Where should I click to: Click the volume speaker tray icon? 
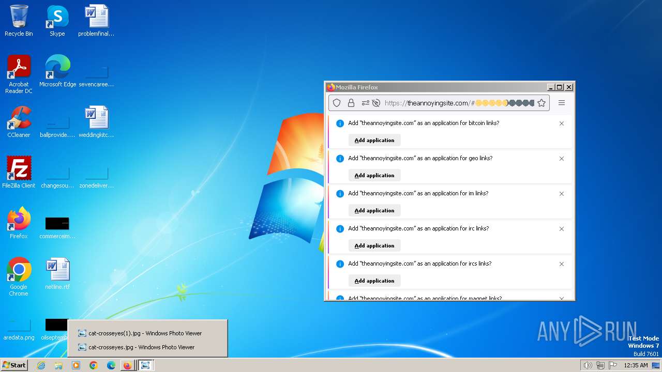588,365
